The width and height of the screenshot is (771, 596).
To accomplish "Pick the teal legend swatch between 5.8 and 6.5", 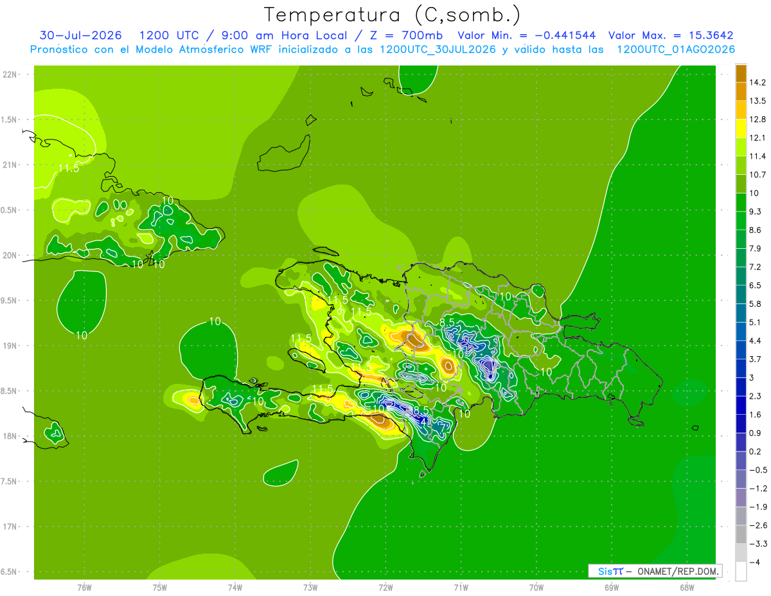I will [x=741, y=294].
